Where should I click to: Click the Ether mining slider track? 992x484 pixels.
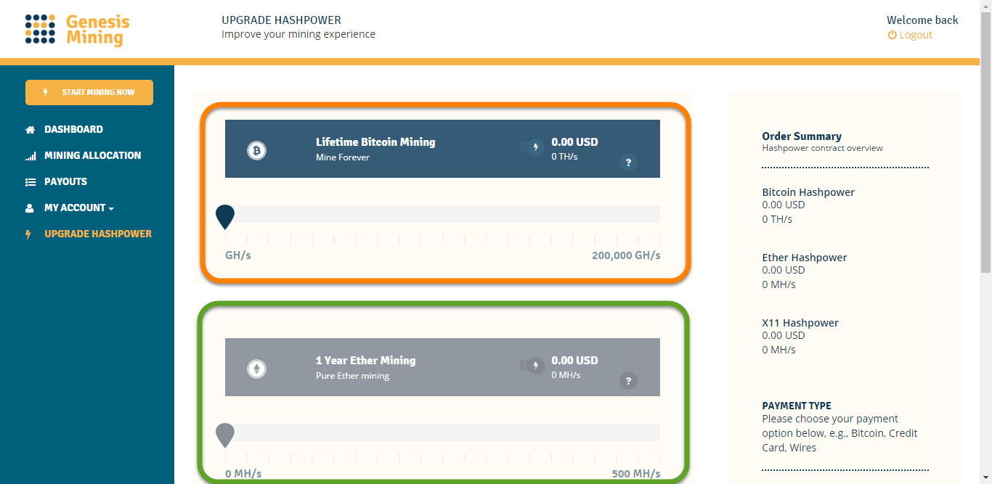click(x=442, y=432)
